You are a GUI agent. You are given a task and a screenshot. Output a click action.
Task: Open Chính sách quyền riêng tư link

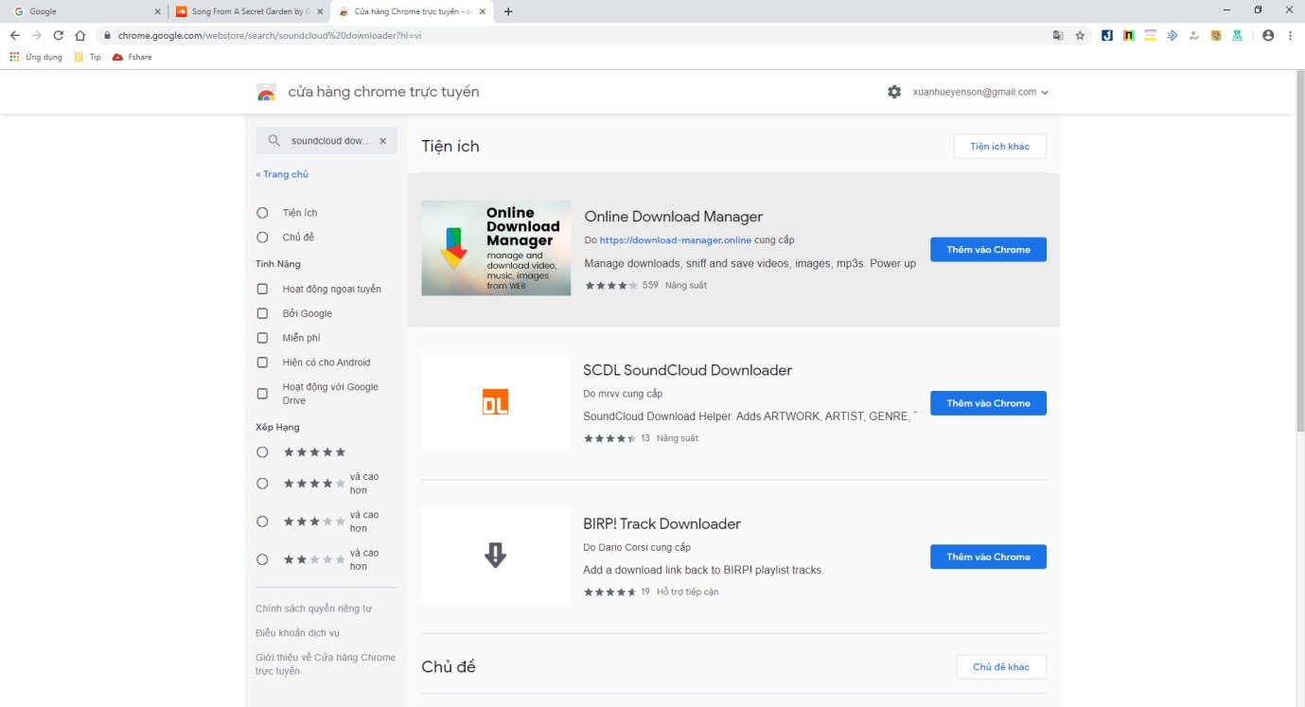313,609
